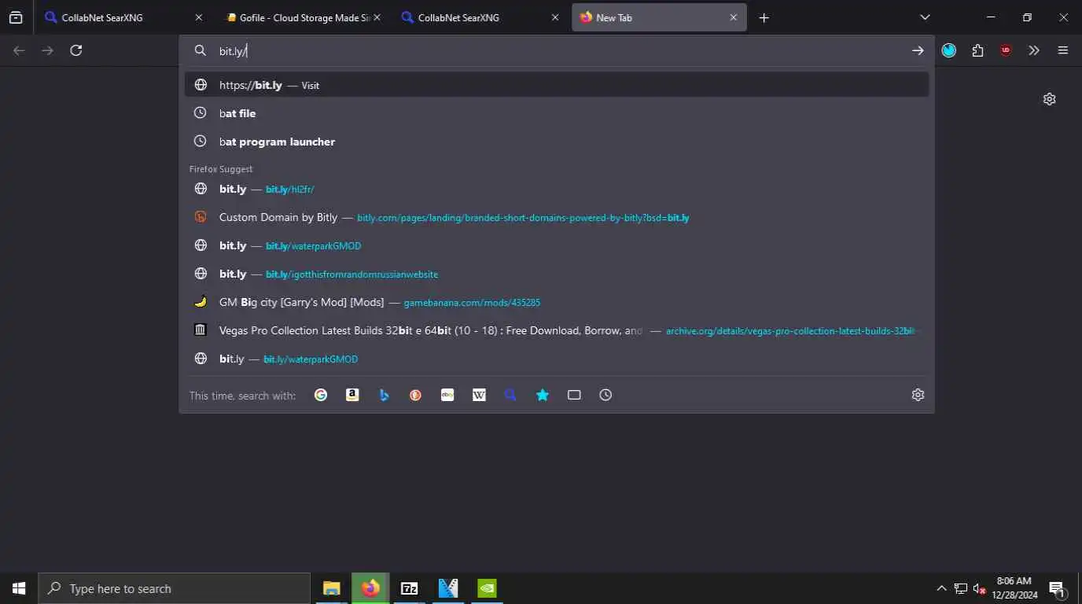Image resolution: width=1082 pixels, height=604 pixels.
Task: Search this time with blue magnifier SearXNG engine
Action: click(510, 395)
